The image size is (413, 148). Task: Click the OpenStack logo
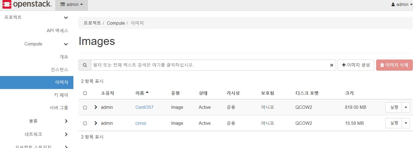27,4
